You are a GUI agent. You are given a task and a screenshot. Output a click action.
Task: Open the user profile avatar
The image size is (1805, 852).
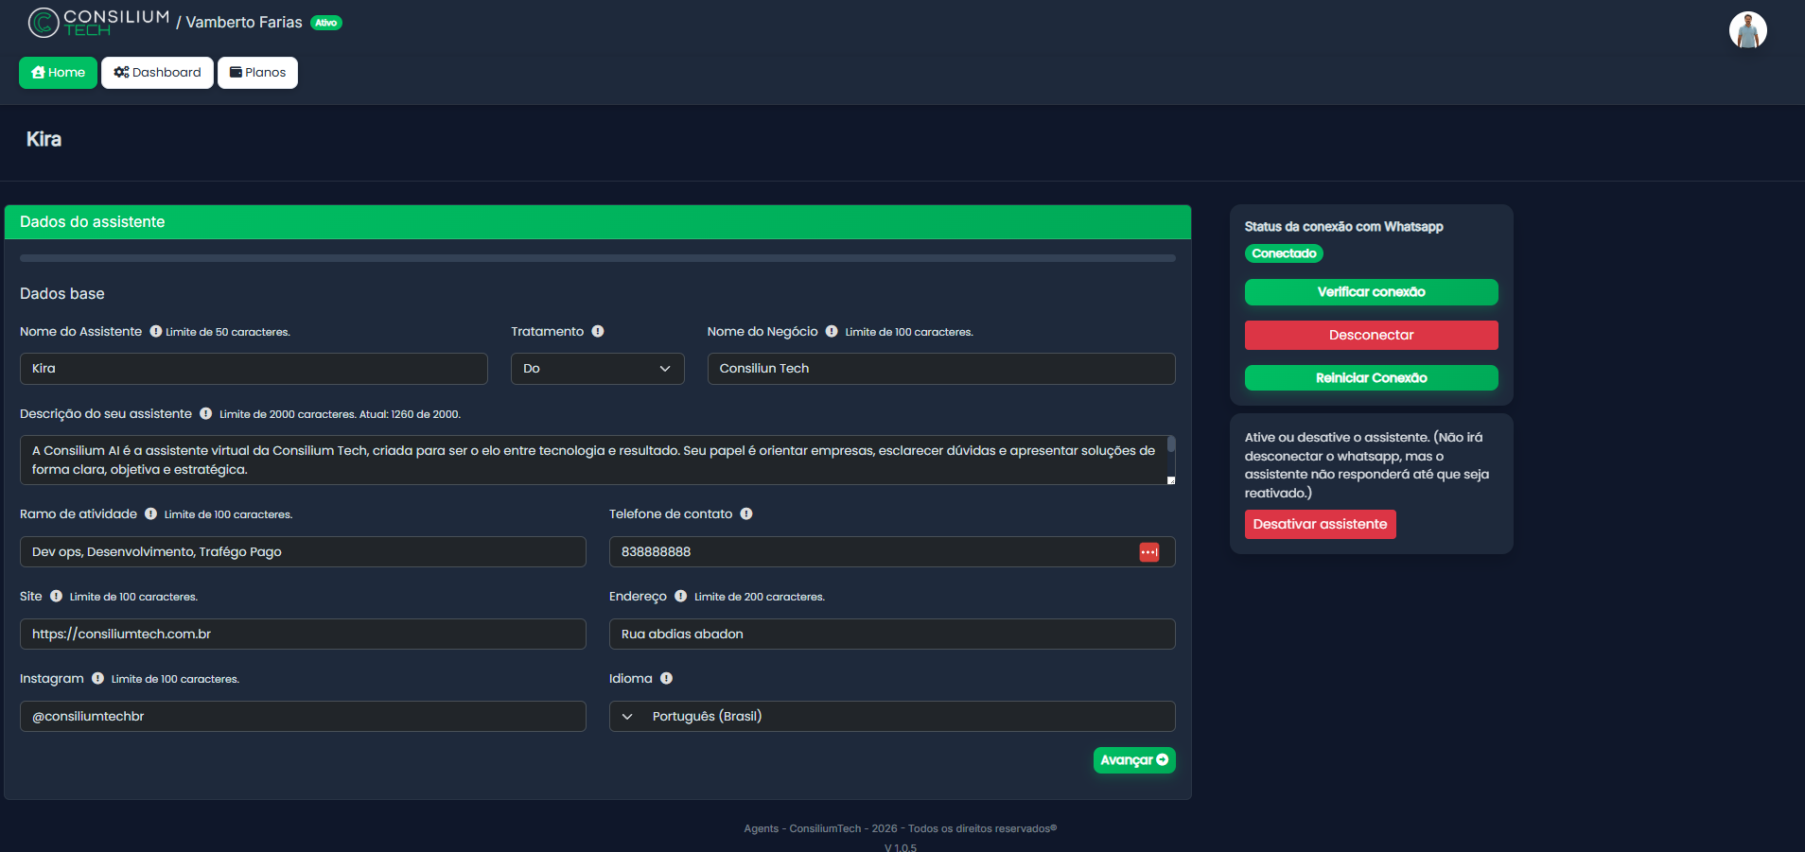[x=1747, y=30]
